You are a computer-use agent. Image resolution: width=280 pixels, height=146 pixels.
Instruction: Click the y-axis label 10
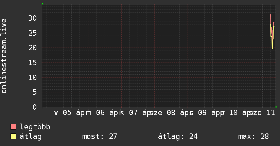tap(32, 77)
